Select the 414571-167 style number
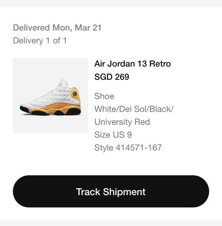 (139, 147)
